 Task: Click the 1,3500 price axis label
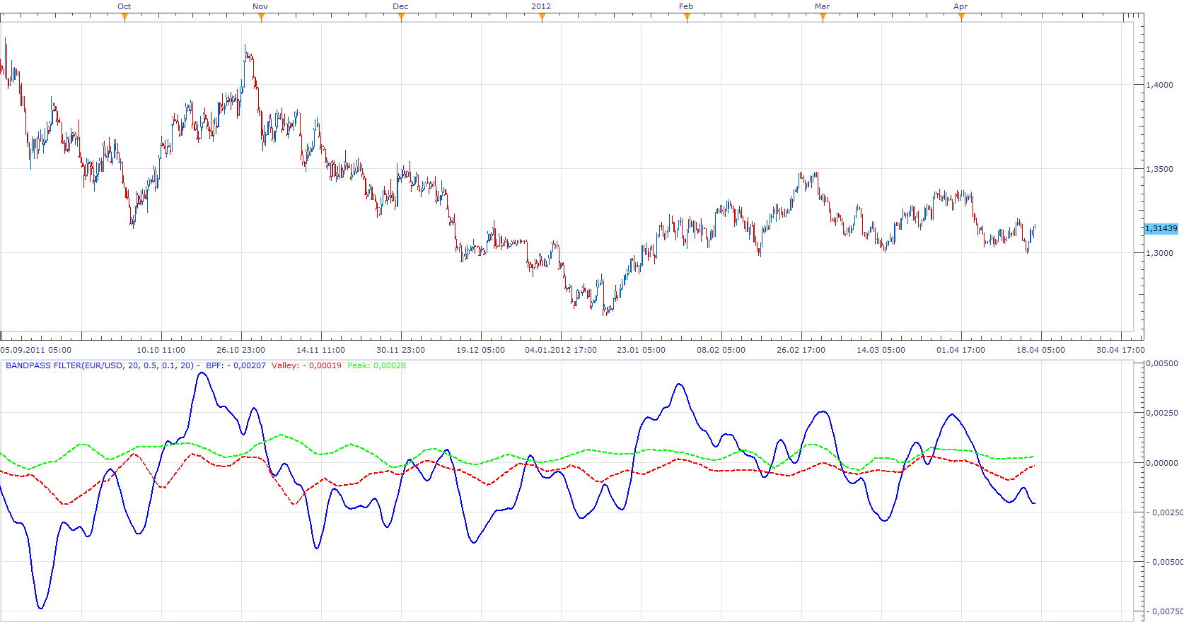click(x=1160, y=169)
